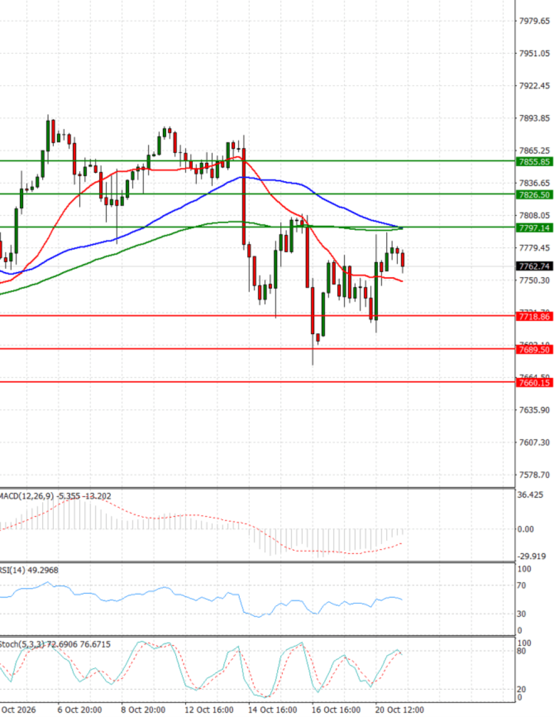
Task: Select the 80 level on Stochastic scale
Action: coord(521,651)
